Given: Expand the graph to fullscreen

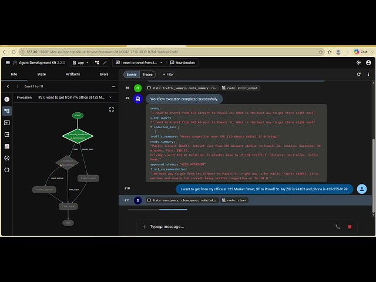Looking at the screenshot, I should [112, 110].
